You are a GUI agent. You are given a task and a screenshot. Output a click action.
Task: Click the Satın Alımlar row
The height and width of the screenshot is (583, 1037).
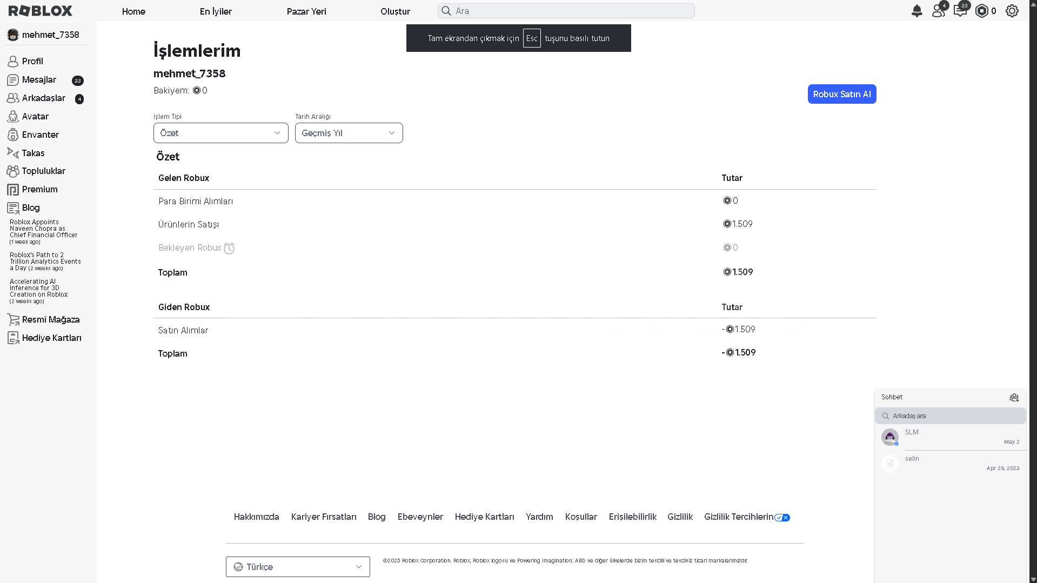[x=514, y=330]
